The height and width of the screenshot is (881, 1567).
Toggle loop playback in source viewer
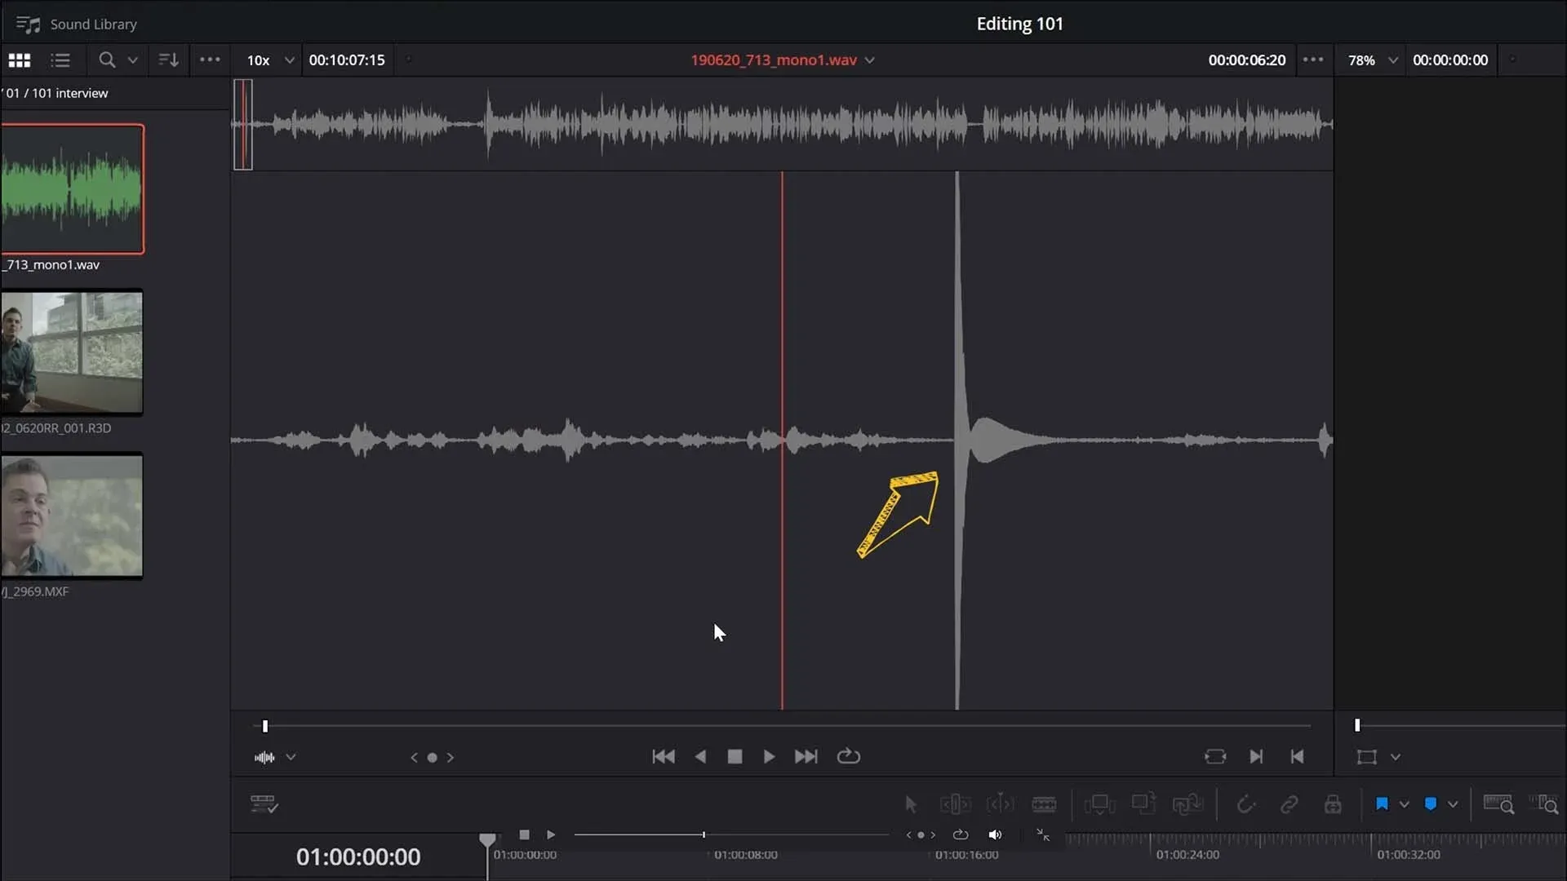coord(849,756)
